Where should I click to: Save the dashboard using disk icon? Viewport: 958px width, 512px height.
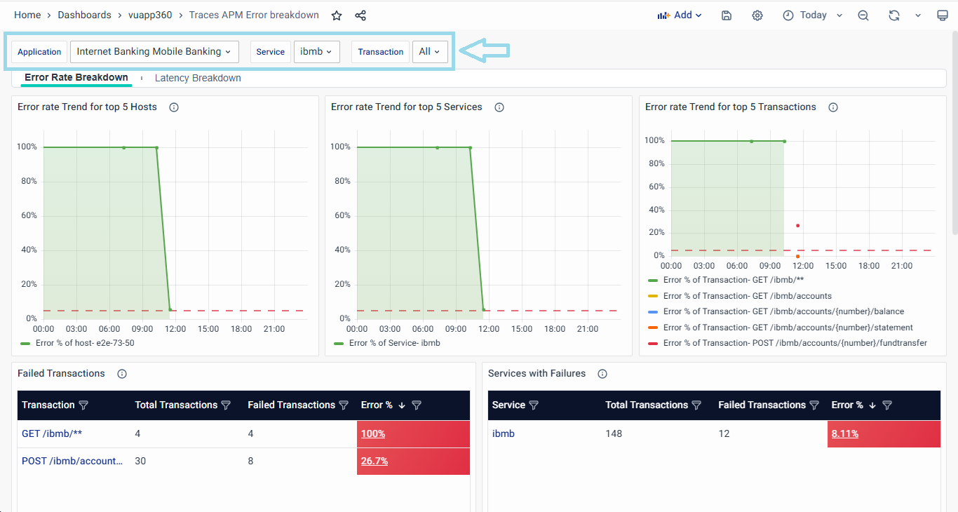[x=727, y=15]
